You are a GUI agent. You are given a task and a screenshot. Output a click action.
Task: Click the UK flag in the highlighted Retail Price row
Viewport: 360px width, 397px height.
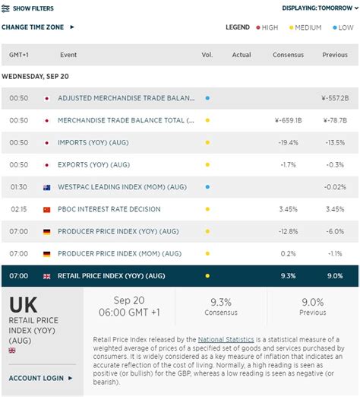pyautogui.click(x=46, y=276)
